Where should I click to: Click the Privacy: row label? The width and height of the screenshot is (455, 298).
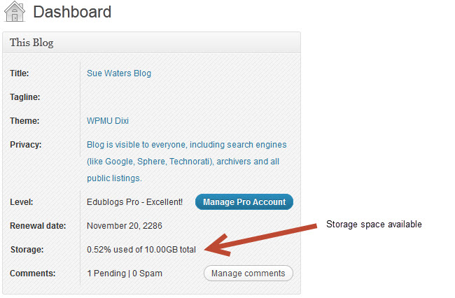click(x=25, y=145)
